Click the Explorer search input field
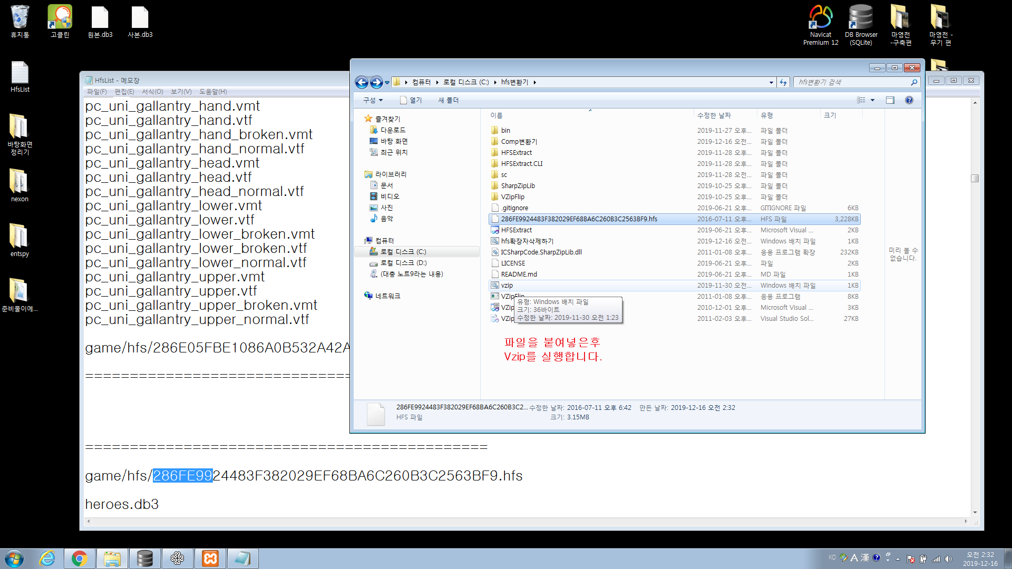 (x=851, y=82)
